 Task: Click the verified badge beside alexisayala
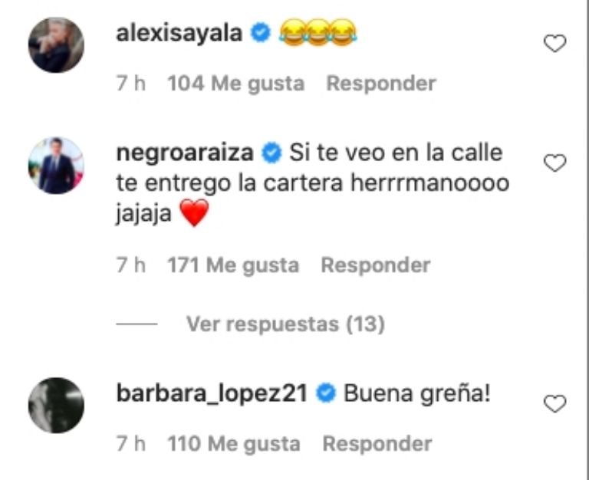[x=260, y=32]
